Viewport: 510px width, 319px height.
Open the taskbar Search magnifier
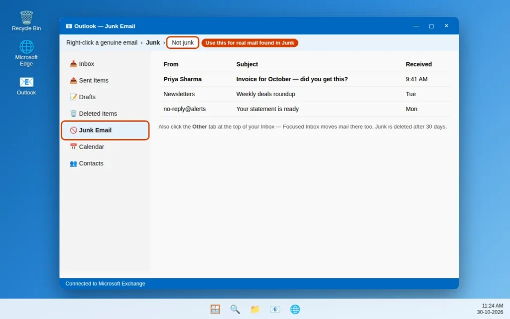[x=235, y=309]
